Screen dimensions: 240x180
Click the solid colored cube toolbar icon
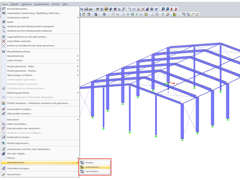pyautogui.click(x=132, y=15)
